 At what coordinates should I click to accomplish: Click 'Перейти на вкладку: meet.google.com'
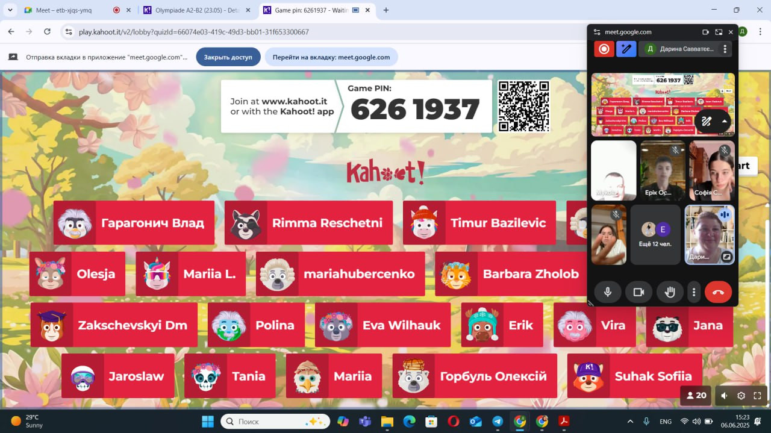click(x=331, y=57)
